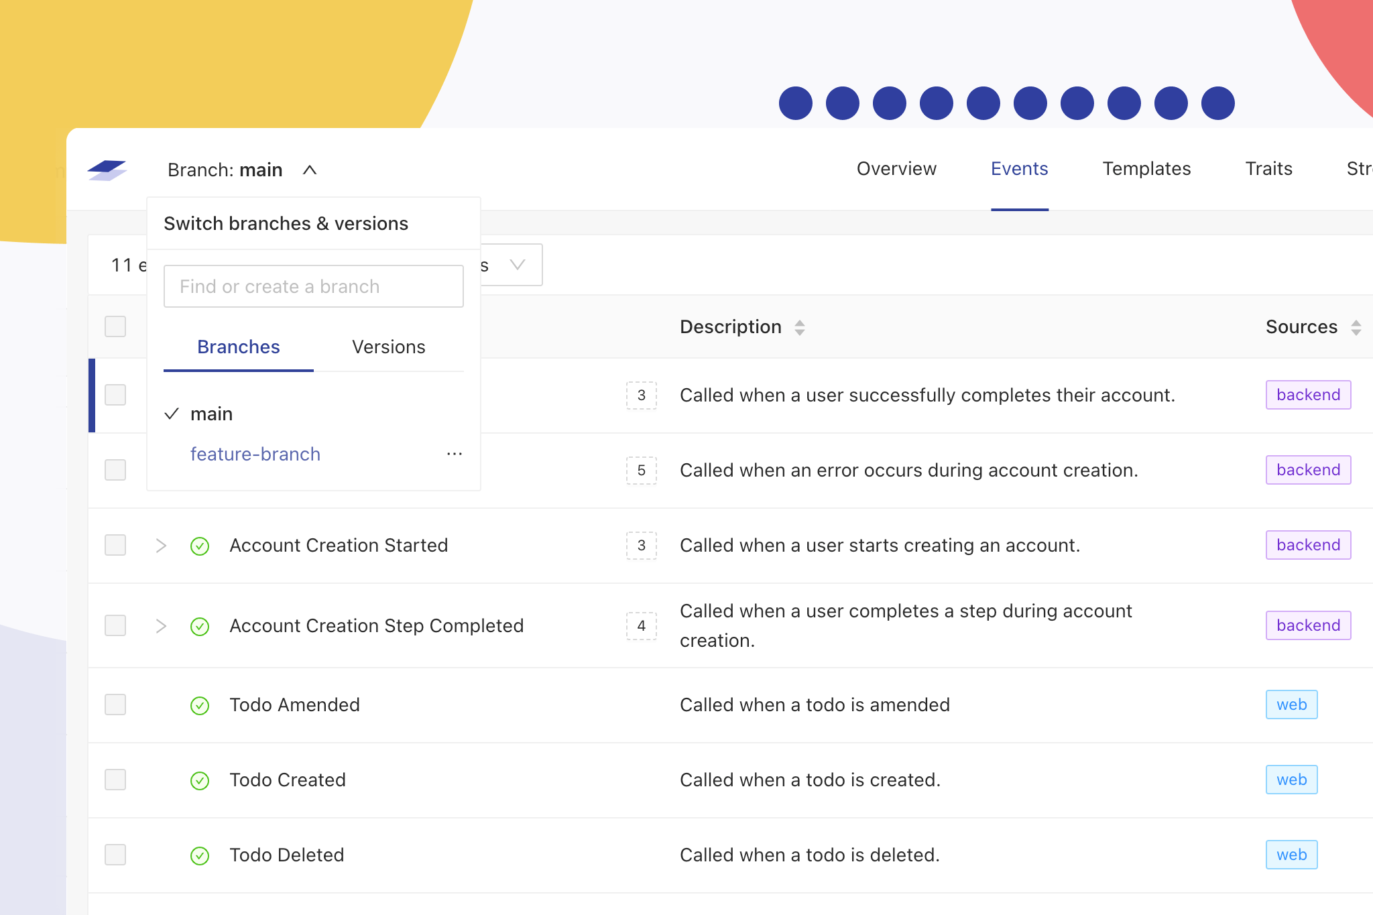The width and height of the screenshot is (1373, 915).
Task: Sort by Description column arrows
Action: point(799,327)
